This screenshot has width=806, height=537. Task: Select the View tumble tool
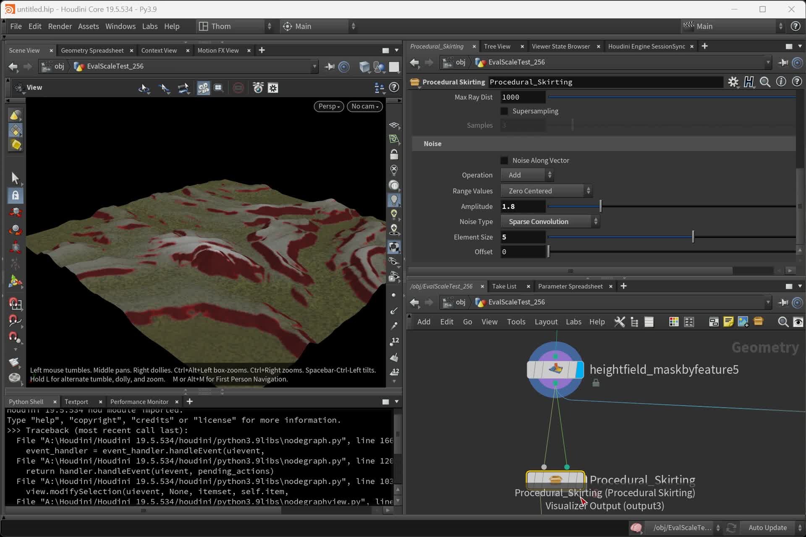coord(144,88)
